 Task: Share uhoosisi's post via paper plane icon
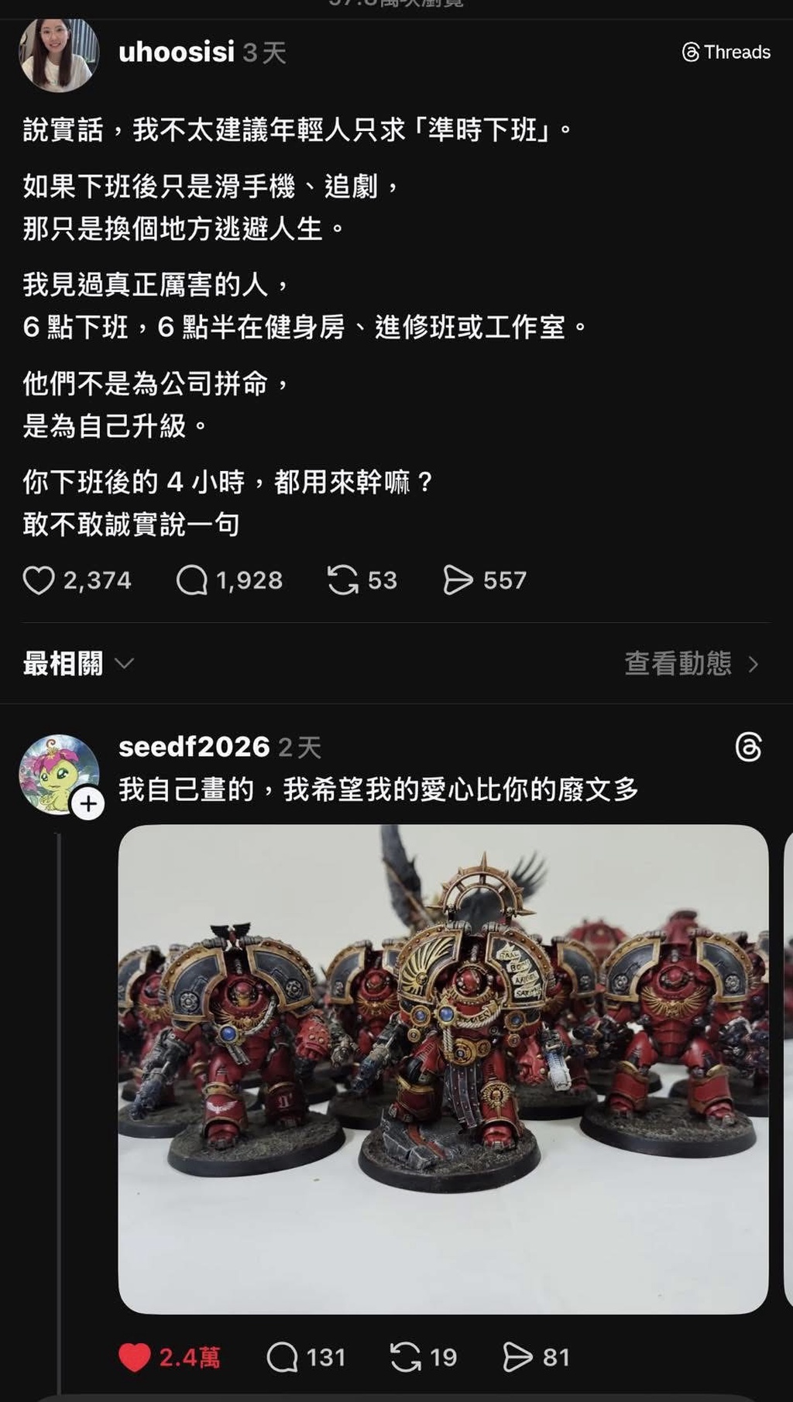point(458,580)
